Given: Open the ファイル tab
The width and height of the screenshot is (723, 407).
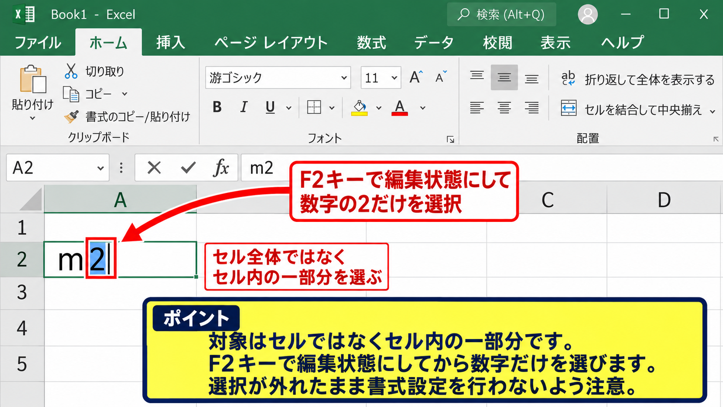Looking at the screenshot, I should pyautogui.click(x=38, y=42).
